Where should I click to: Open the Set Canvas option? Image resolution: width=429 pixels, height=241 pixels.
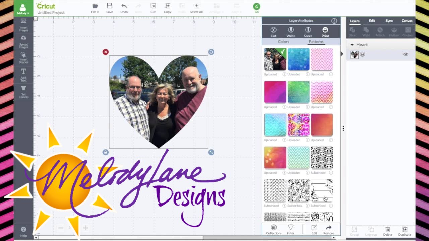coord(23,92)
